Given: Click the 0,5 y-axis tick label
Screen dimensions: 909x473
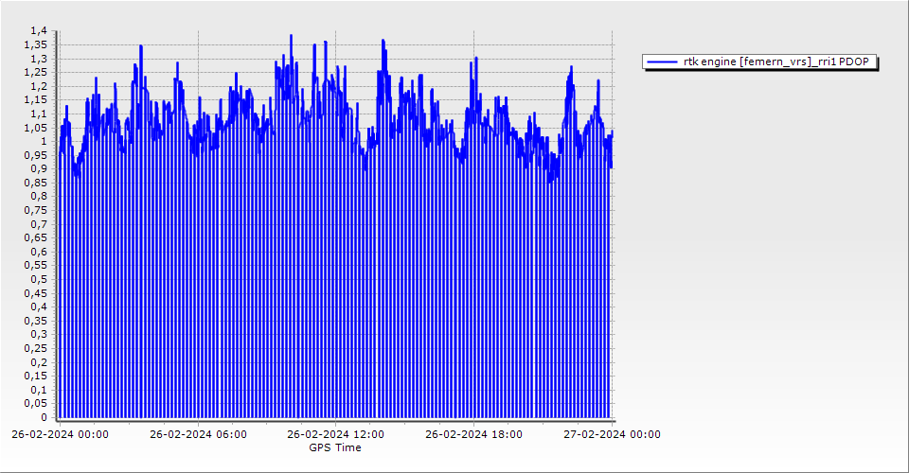Looking at the screenshot, I should [38, 279].
